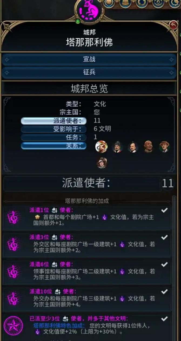This screenshot has width=181, height=341.
Task: Click the red back arrow button
Action: point(173,26)
